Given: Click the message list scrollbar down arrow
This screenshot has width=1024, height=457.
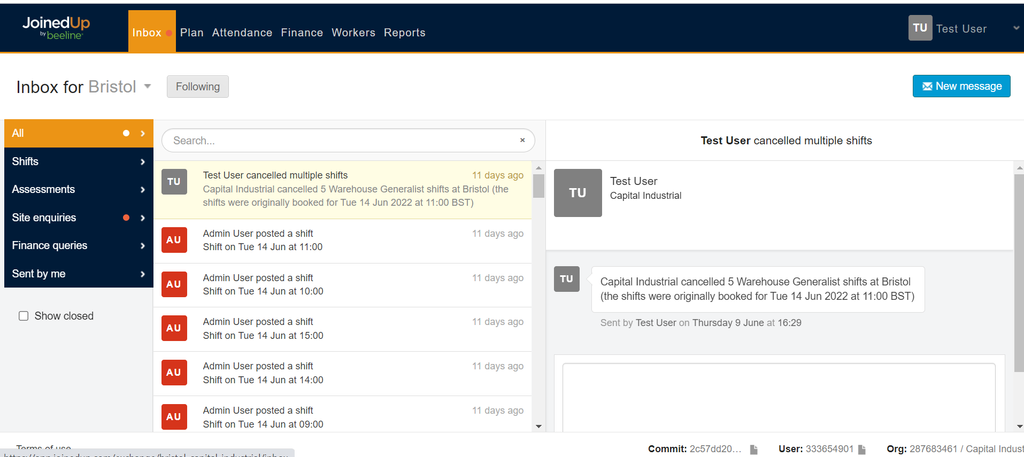Looking at the screenshot, I should 538,427.
